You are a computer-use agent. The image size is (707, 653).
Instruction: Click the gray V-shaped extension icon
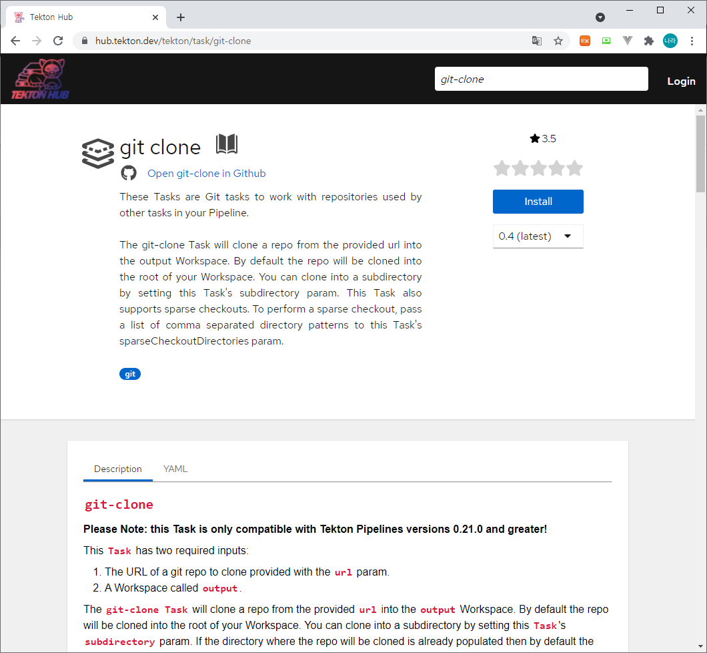coord(627,41)
